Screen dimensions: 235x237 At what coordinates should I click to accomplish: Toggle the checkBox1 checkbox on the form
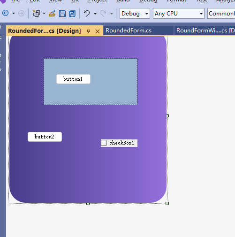click(104, 143)
